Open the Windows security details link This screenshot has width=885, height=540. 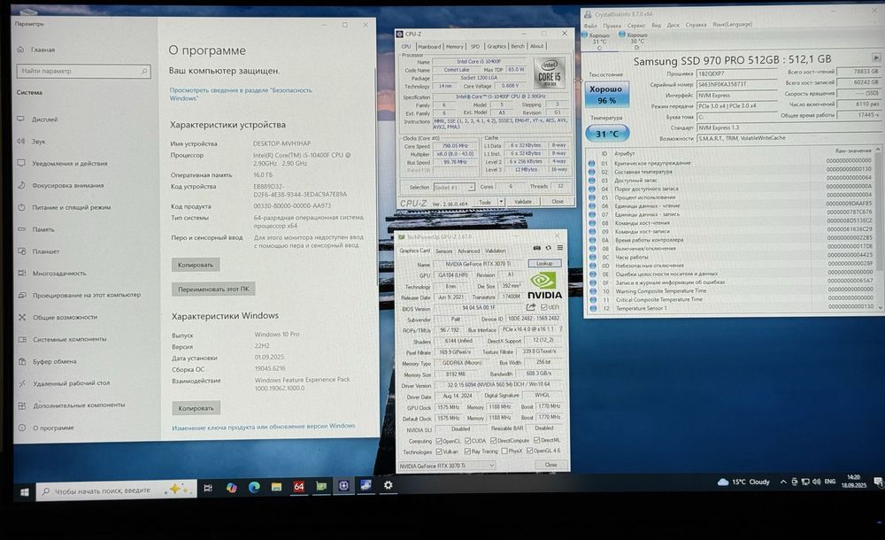(x=241, y=94)
